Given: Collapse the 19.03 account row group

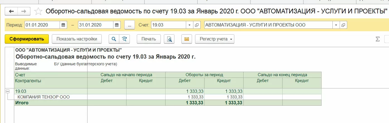Looking at the screenshot, I should pos(8,91).
